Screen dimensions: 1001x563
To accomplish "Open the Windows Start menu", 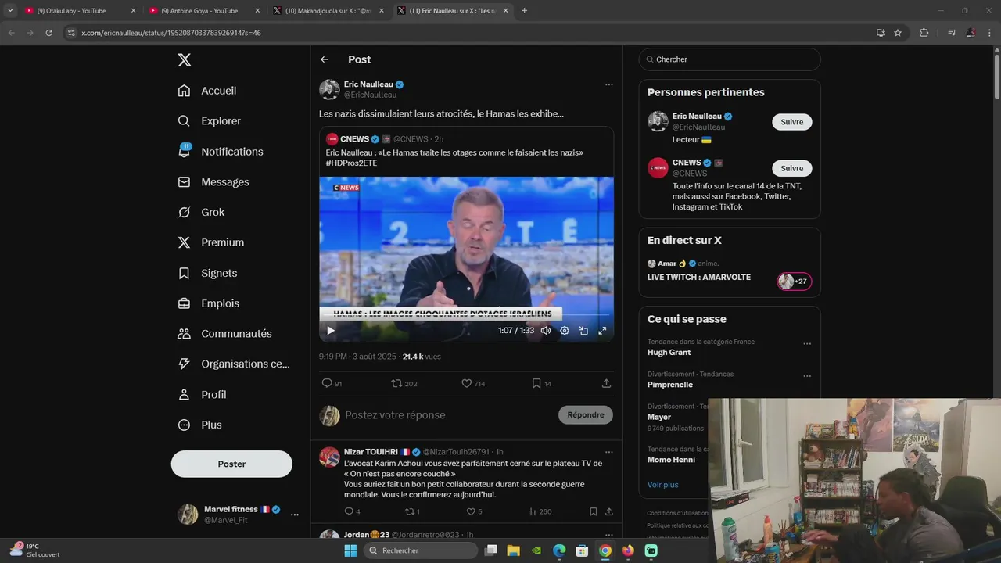I will coord(350,550).
